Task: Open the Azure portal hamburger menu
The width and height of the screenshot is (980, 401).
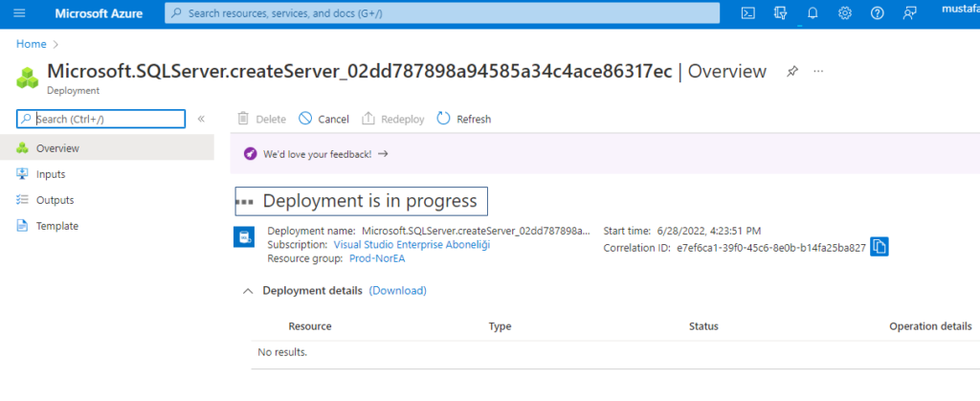Action: coord(19,13)
